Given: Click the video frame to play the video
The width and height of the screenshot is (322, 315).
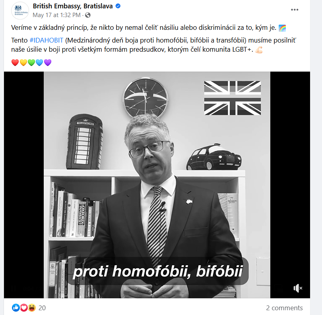Looking at the screenshot, I should point(157,185).
